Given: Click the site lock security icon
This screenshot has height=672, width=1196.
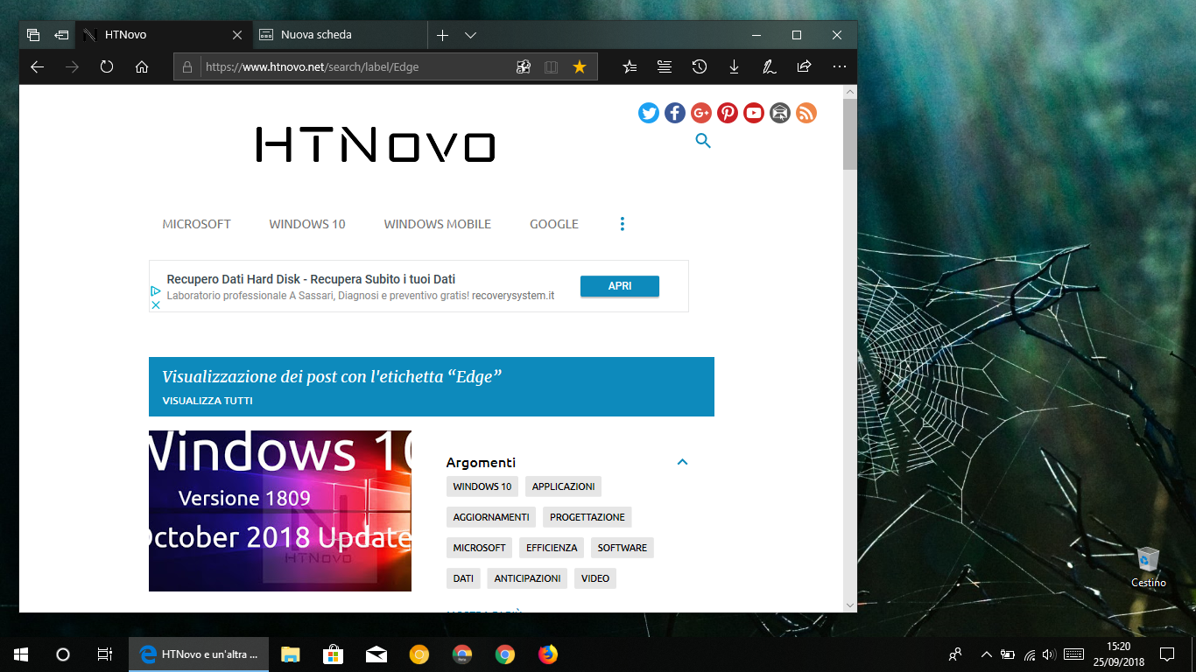Looking at the screenshot, I should tap(186, 66).
